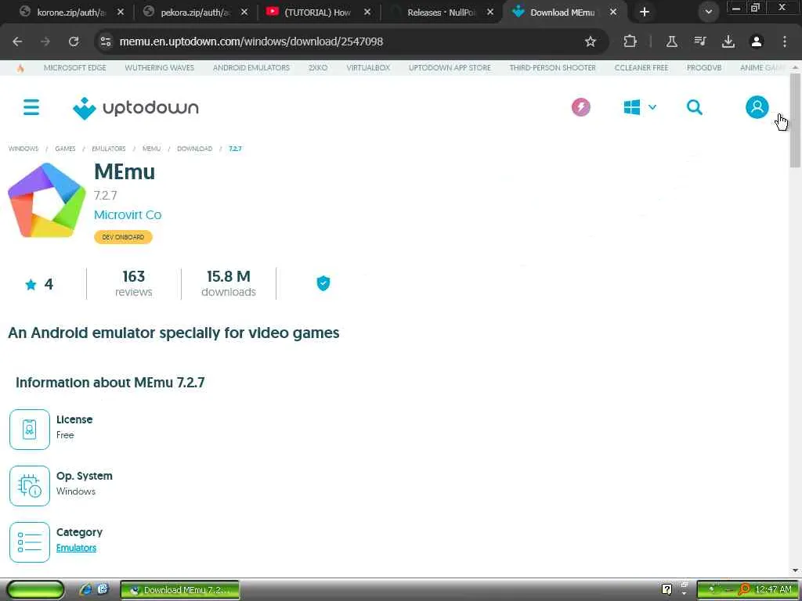The width and height of the screenshot is (802, 601).
Task: Go to GAMES breadcrumb
Action: [x=65, y=149]
